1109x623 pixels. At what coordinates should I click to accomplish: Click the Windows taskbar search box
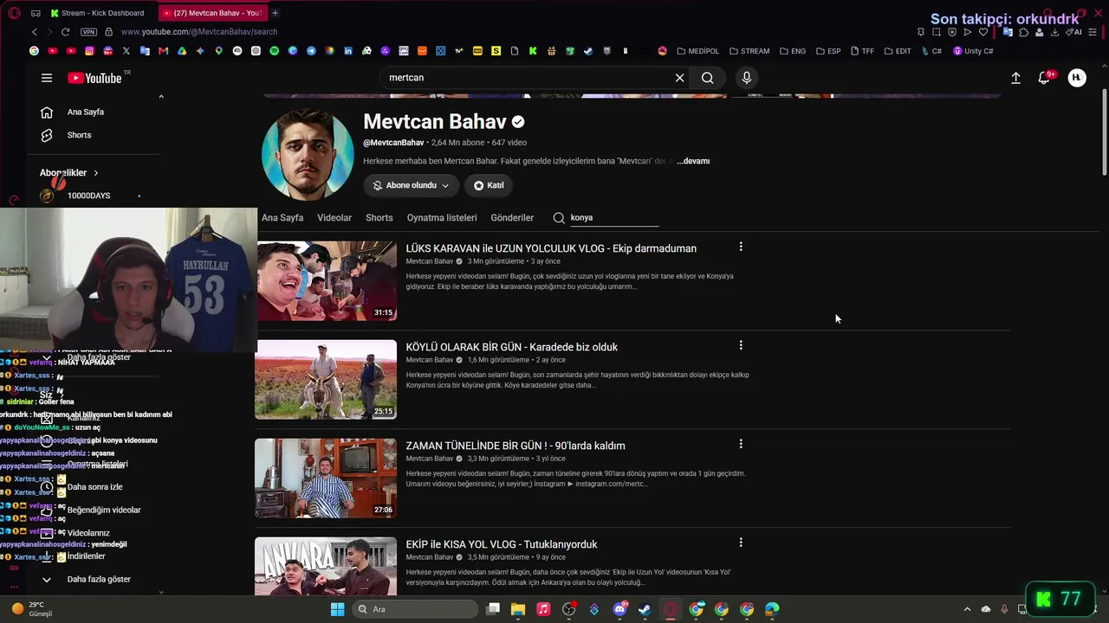pyautogui.click(x=416, y=609)
